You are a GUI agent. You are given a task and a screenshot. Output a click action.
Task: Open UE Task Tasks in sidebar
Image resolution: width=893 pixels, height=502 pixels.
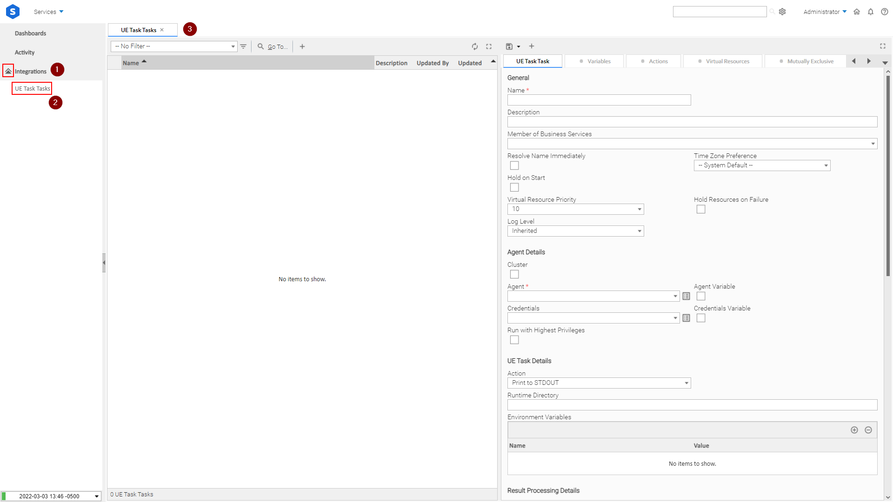(x=32, y=88)
